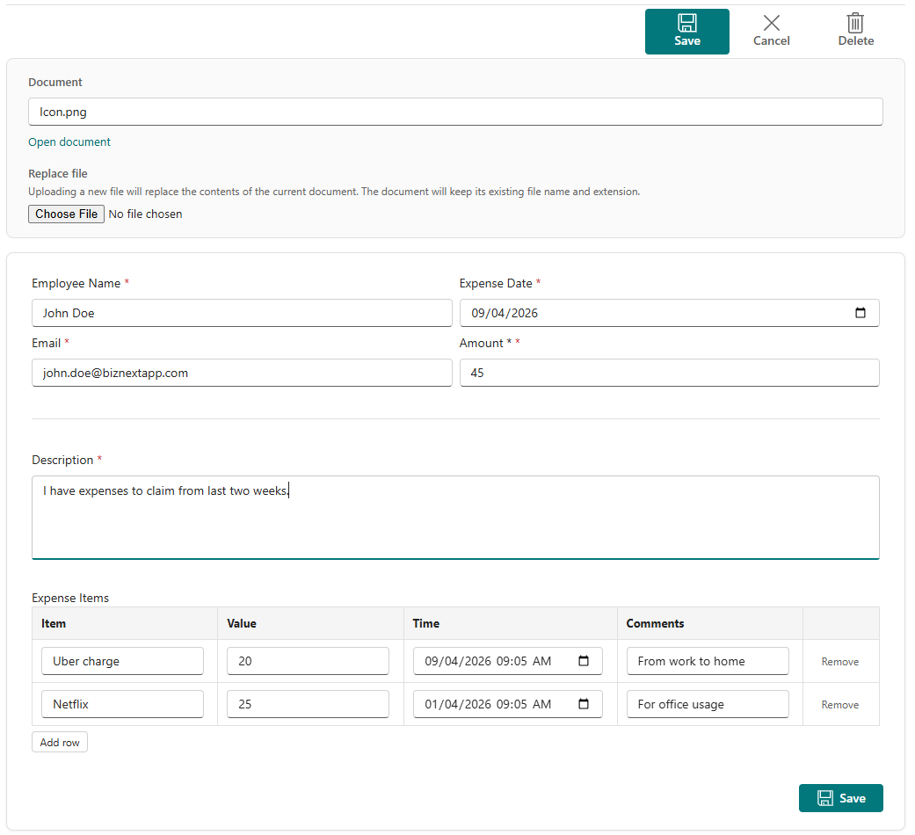Click the Save icon in the top toolbar
The image size is (915, 835).
[687, 23]
